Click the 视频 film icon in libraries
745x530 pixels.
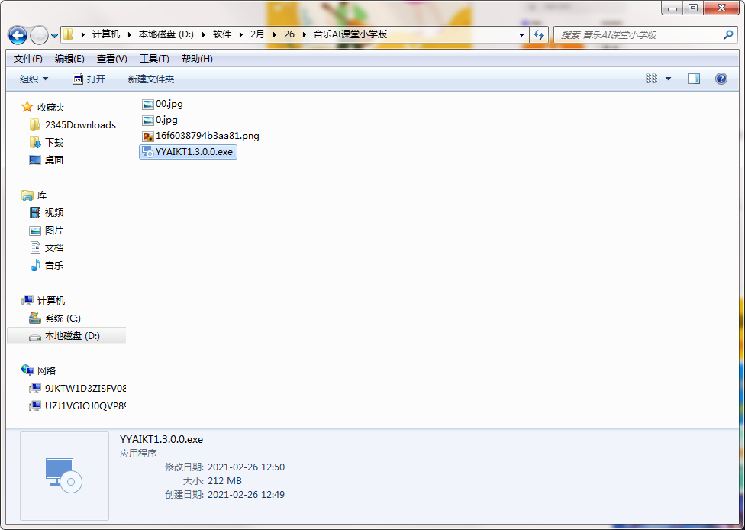pyautogui.click(x=35, y=213)
